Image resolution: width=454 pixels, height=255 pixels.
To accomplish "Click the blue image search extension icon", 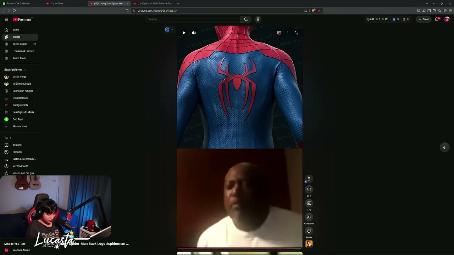I will coord(167,30).
